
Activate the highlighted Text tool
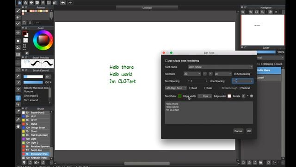tap(18, 98)
